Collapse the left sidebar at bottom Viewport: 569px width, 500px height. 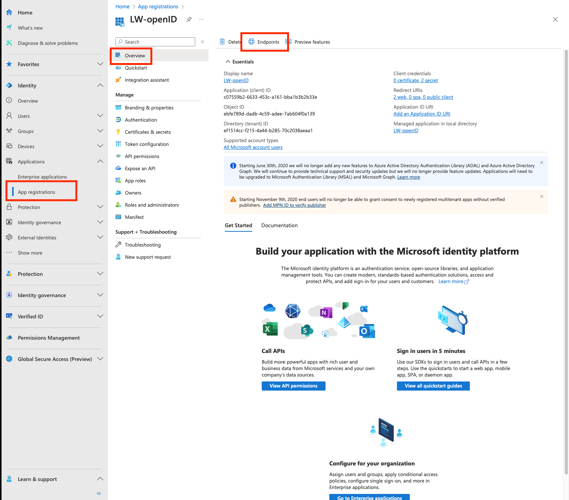[99, 494]
